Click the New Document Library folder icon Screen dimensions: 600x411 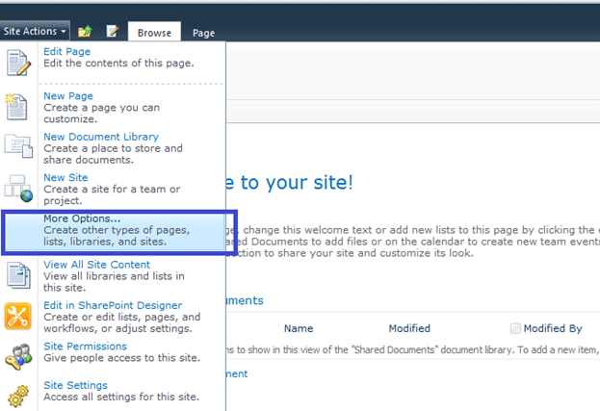point(18,145)
